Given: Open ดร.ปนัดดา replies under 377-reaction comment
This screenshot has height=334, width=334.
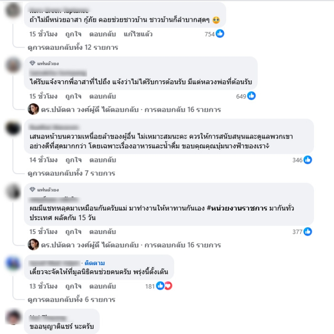Looking at the screenshot, I should tap(131, 245).
